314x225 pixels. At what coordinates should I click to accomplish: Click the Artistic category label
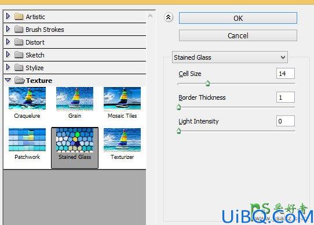coord(35,17)
